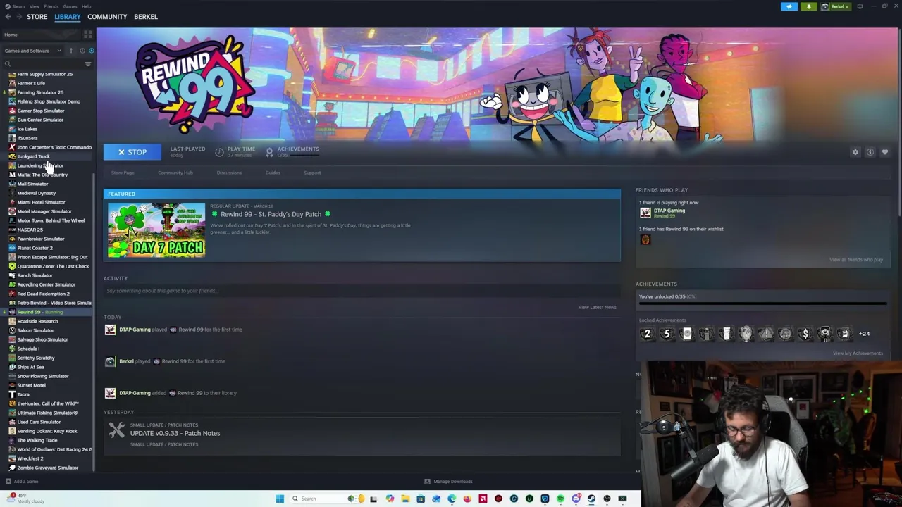Open Rewind 99 St. Paddy's Day Patch title

(x=271, y=214)
